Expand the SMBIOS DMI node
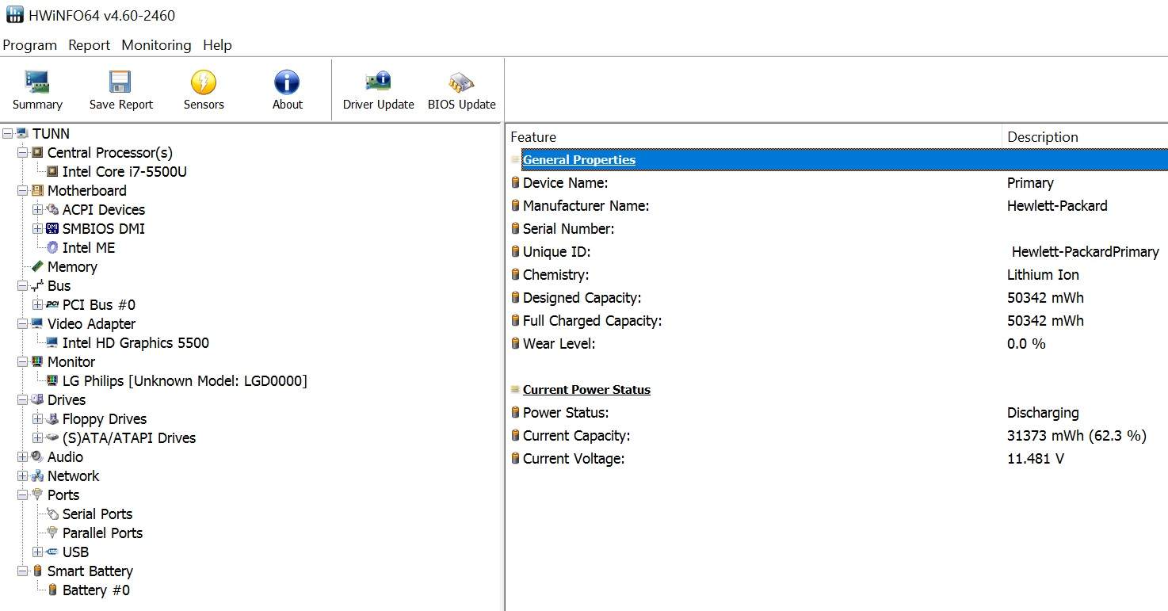1168x611 pixels. pos(37,228)
